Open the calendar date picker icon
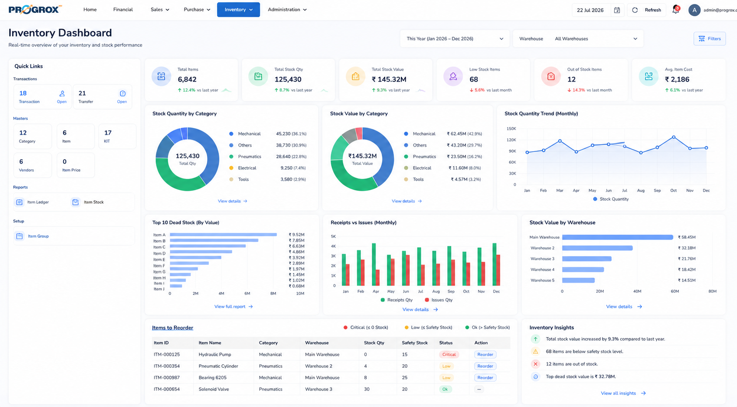737x407 pixels. pyautogui.click(x=617, y=10)
